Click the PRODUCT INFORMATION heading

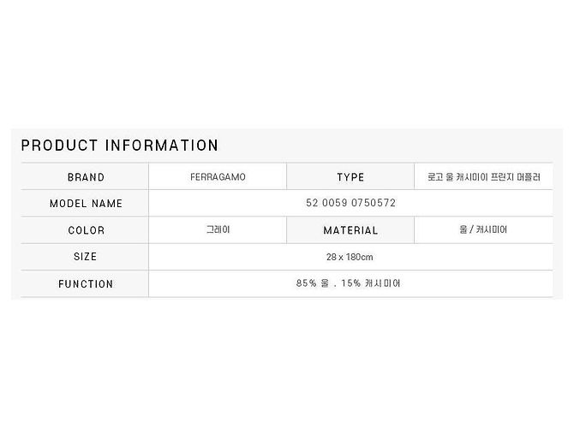pos(119,146)
